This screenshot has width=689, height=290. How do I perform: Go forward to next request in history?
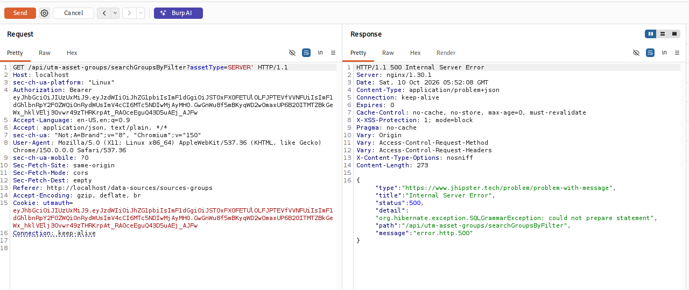coord(129,13)
